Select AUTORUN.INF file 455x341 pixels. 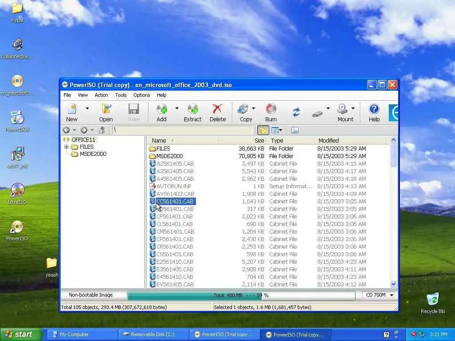(x=174, y=186)
